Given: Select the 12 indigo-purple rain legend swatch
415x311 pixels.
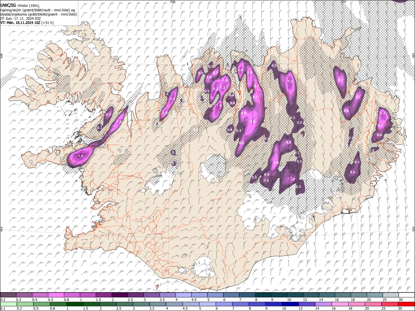Looking at the screenshot, I should [307, 304].
